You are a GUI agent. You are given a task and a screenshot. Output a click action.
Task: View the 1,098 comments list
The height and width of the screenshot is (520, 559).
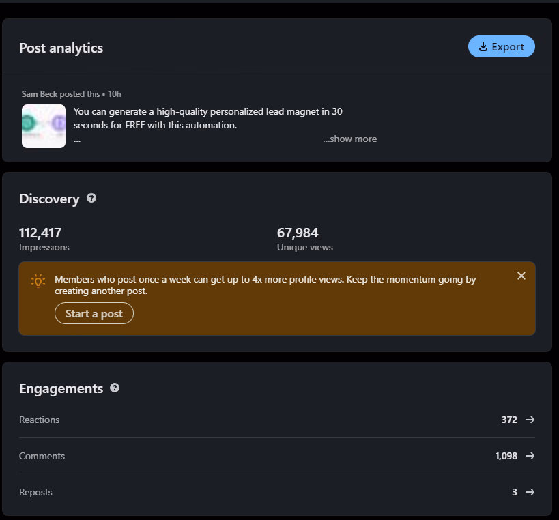click(x=506, y=456)
